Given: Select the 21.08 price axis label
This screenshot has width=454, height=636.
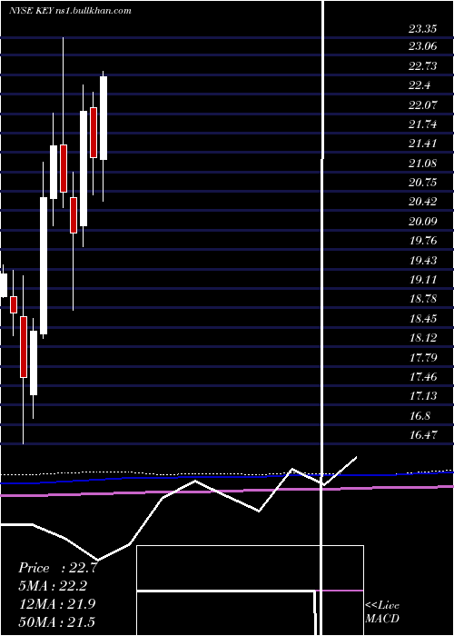Looking at the screenshot, I should (x=423, y=164).
